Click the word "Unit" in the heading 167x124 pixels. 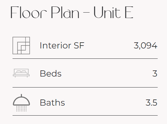107,12
